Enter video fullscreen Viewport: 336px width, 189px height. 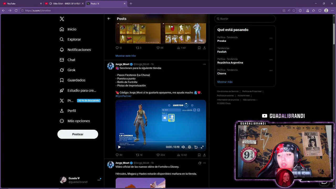[x=202, y=147]
